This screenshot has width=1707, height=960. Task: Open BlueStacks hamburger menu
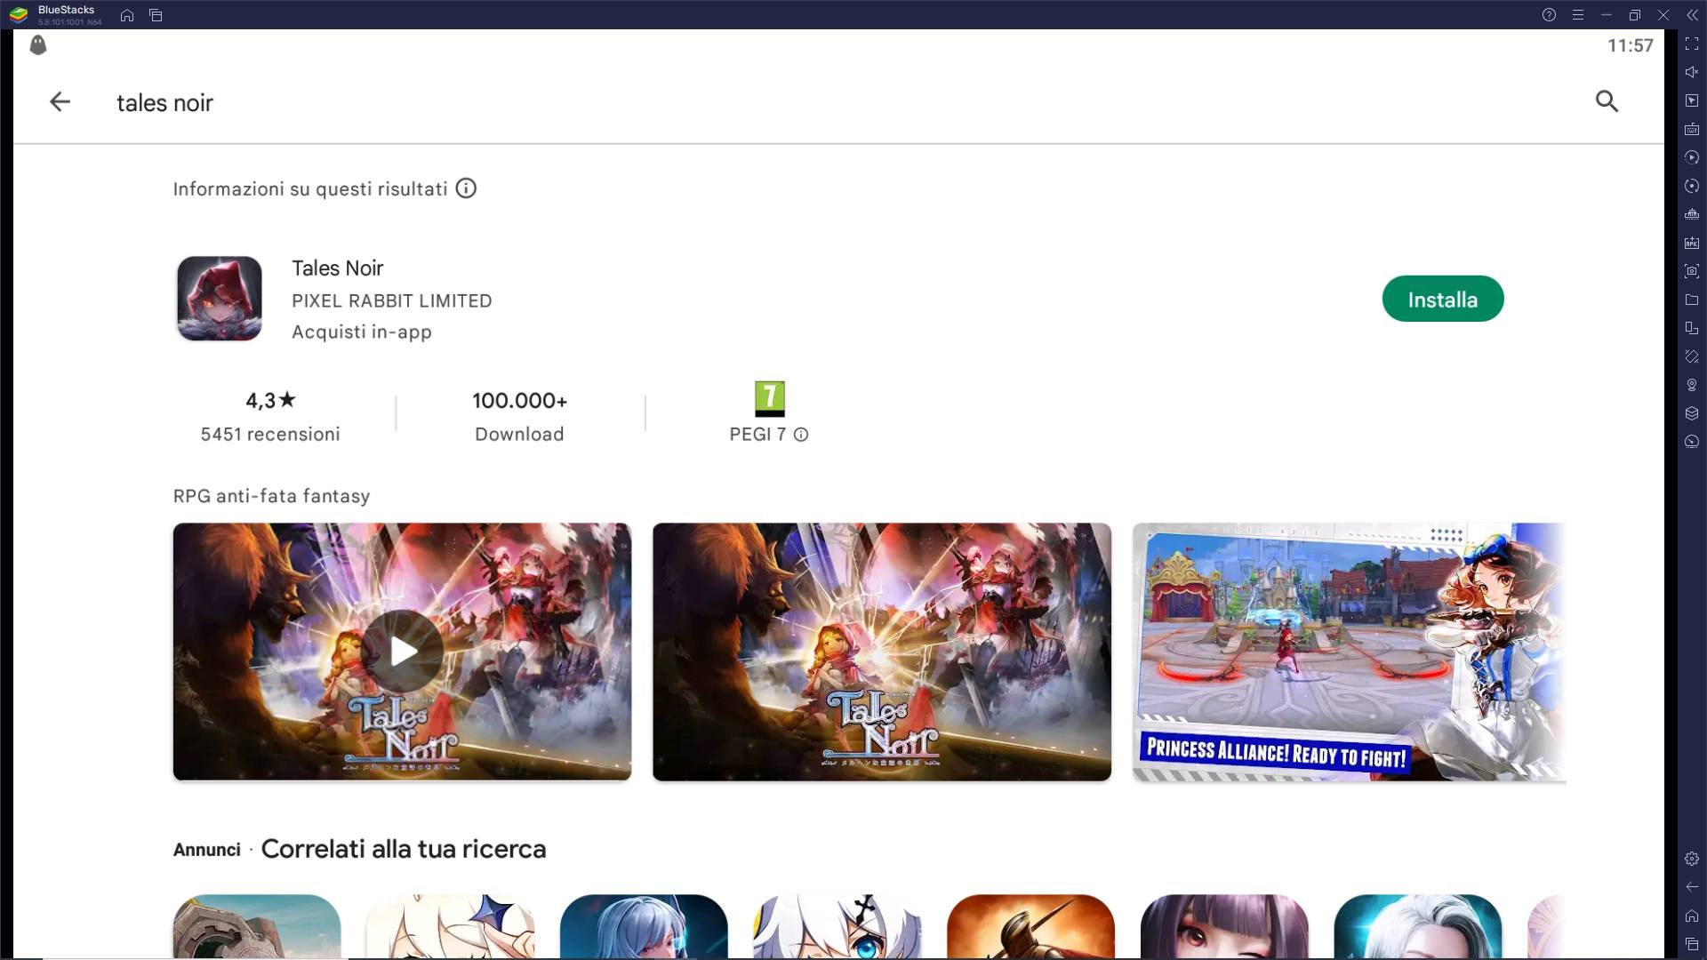(x=1577, y=15)
